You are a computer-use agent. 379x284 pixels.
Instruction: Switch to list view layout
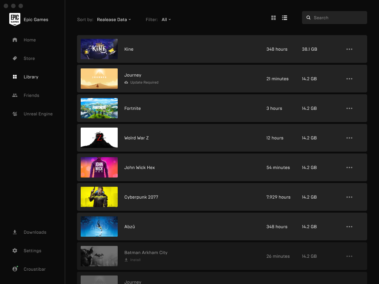point(285,18)
